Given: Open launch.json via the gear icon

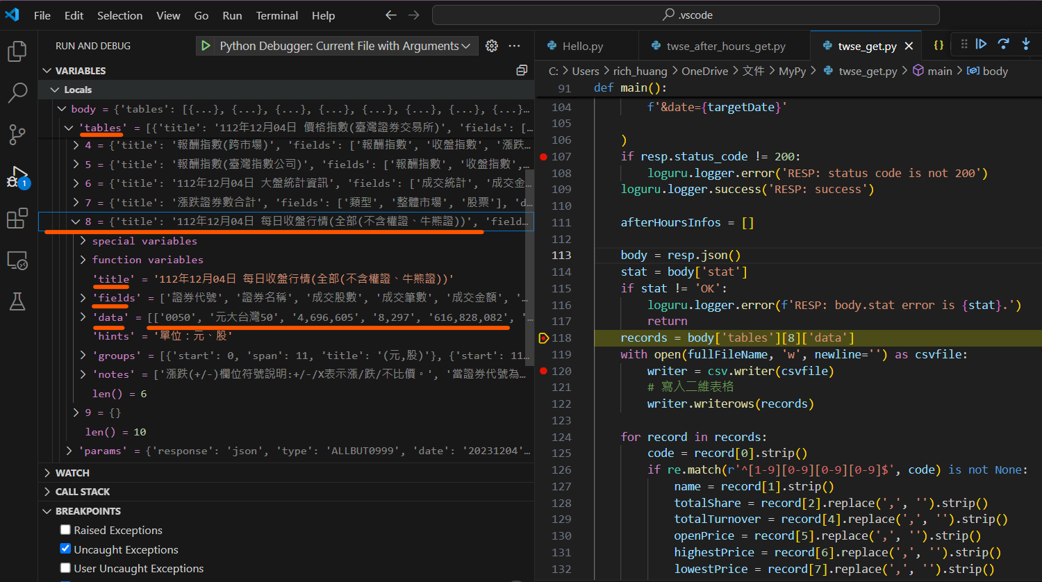Looking at the screenshot, I should (x=492, y=46).
